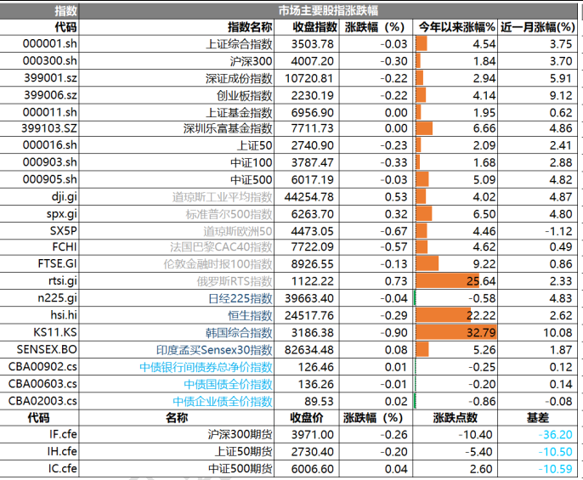The height and width of the screenshot is (480, 583).
Task: Select code cell 000011.sh
Action: pyautogui.click(x=39, y=112)
